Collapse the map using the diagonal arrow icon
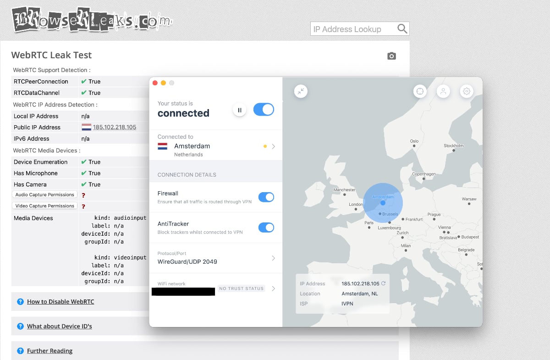 pos(301,91)
